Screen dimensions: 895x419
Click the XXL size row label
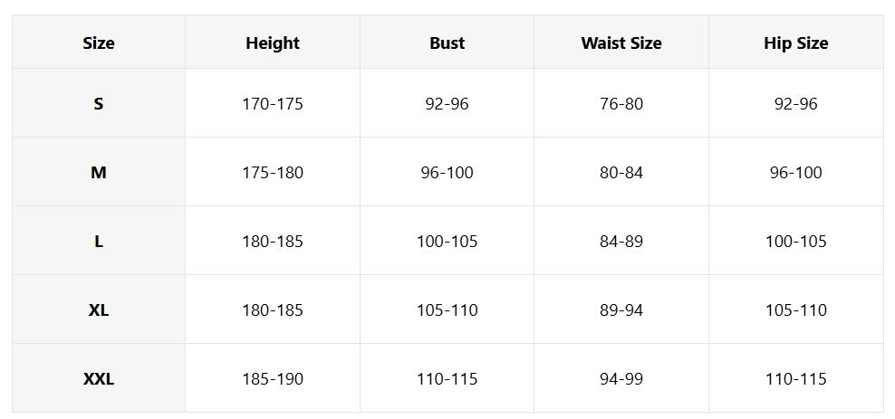click(x=98, y=378)
